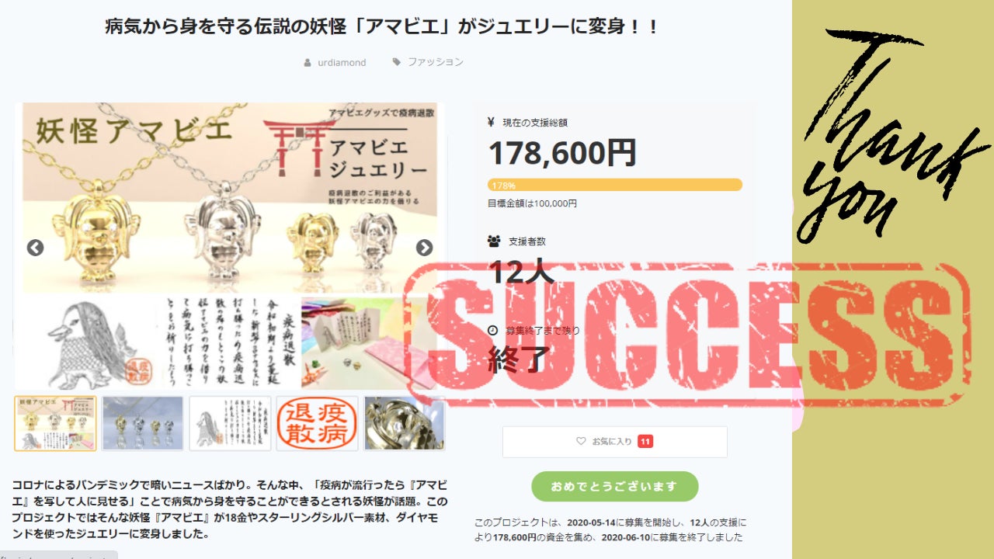Screen dimensions: 994x559
Task: Select third thumbnail of Amabie drawing
Action: pyautogui.click(x=230, y=423)
